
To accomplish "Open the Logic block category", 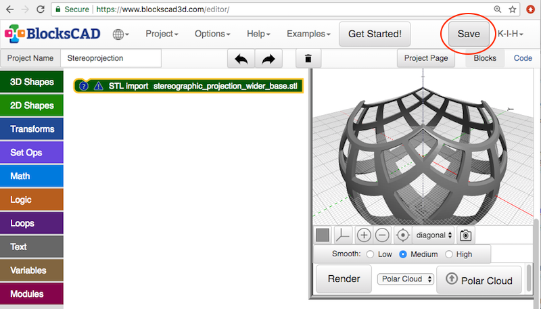I will point(32,199).
